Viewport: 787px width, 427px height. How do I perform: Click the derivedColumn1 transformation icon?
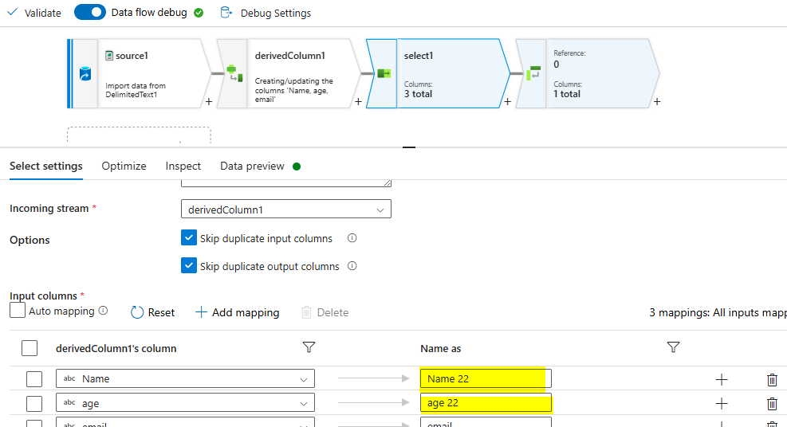tap(234, 73)
